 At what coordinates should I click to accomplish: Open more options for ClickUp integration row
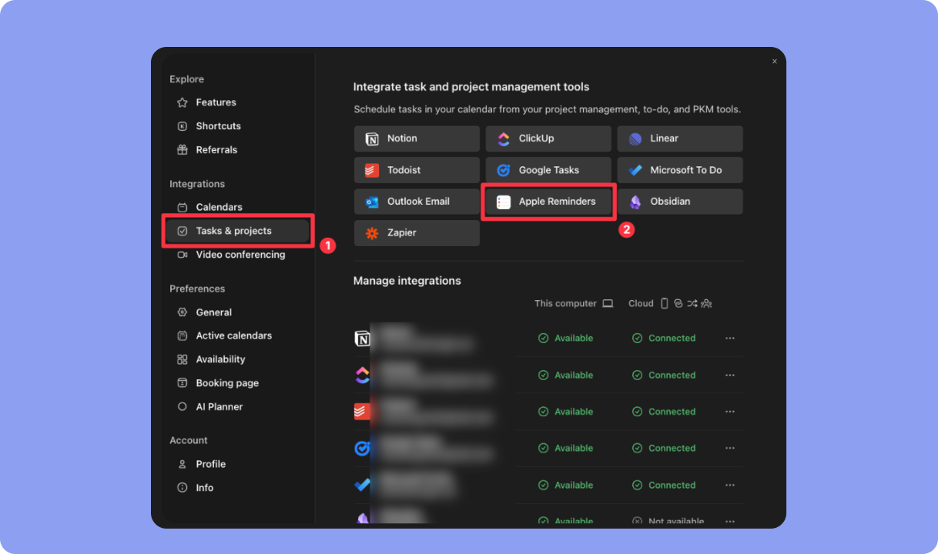click(730, 375)
